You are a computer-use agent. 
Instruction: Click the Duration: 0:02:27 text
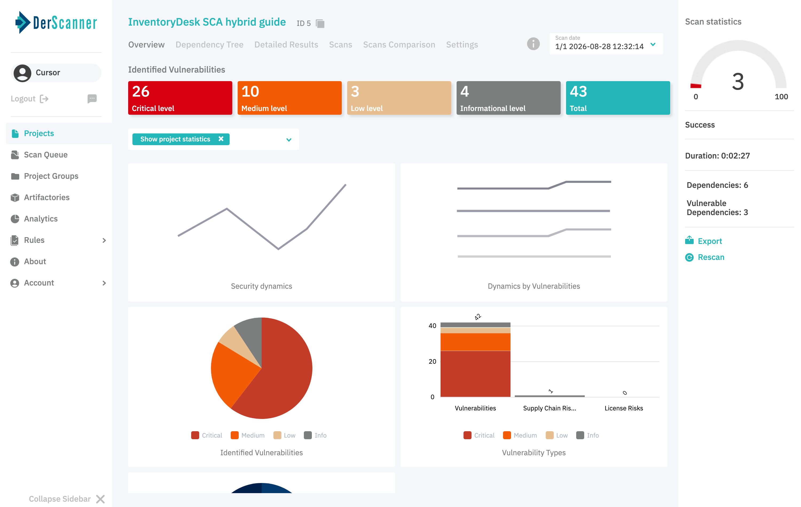[x=717, y=156]
